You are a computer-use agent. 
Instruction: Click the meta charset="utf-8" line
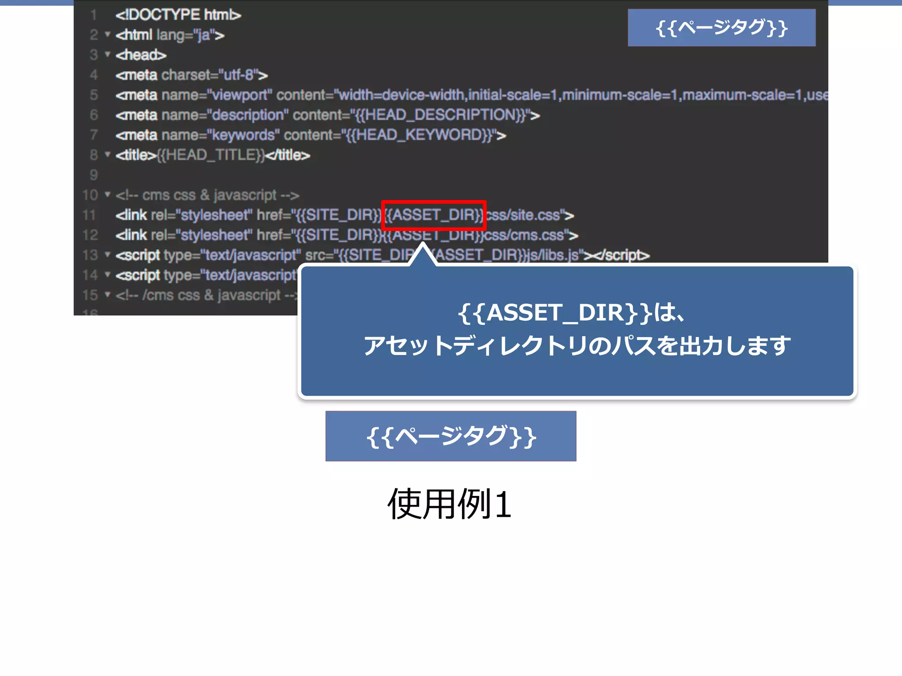[192, 75]
